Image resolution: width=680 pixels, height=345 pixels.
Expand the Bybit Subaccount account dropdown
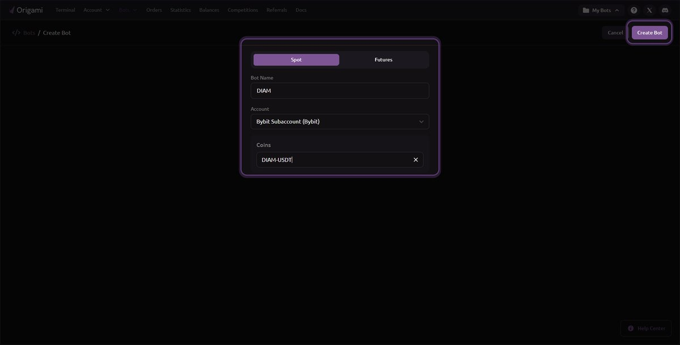click(x=339, y=121)
